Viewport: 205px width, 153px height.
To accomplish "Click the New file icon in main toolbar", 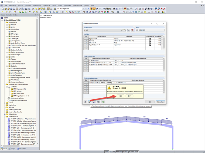I will pos(3,9).
